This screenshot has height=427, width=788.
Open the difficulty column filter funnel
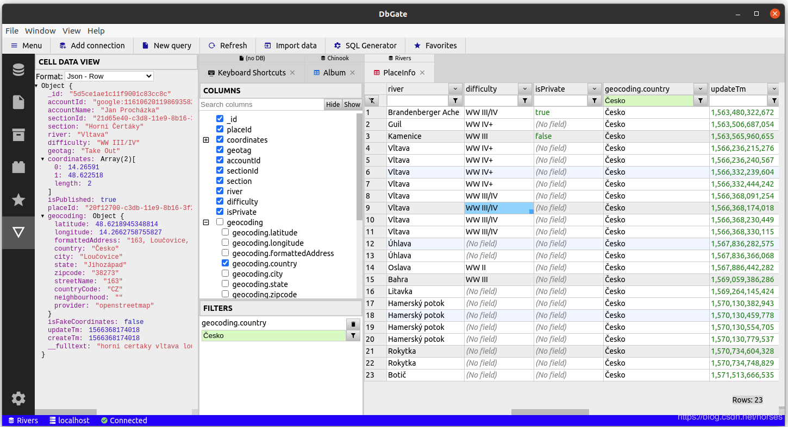(524, 100)
